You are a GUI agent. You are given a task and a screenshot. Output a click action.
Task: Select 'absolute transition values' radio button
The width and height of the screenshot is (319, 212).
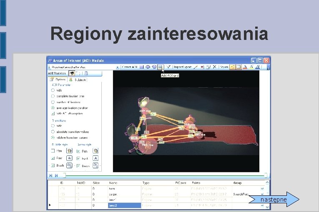pos(53,132)
